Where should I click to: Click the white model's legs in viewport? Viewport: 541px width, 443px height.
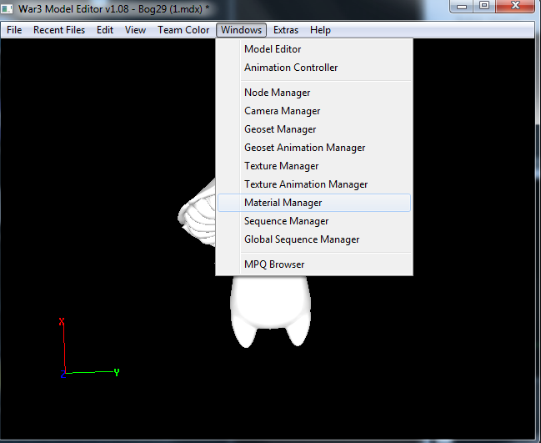[x=270, y=310]
